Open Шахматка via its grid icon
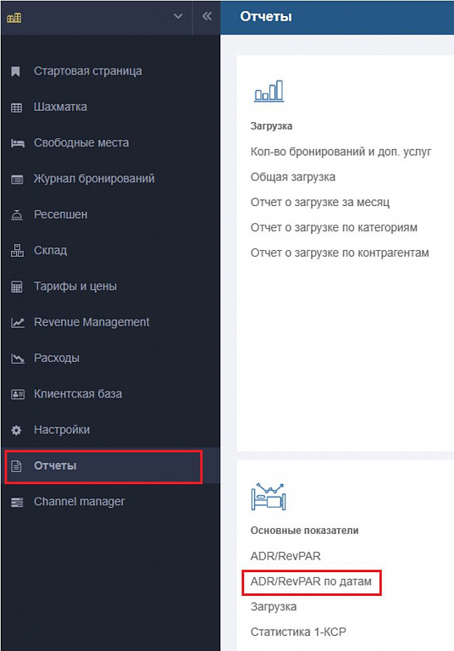 pos(17,108)
